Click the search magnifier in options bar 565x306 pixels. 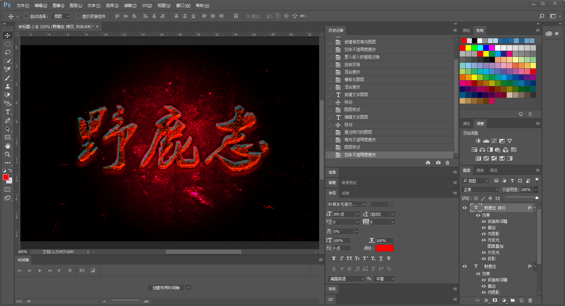click(x=542, y=16)
